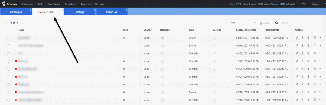Open the Lists top menu

pyautogui.click(x=41, y=4)
